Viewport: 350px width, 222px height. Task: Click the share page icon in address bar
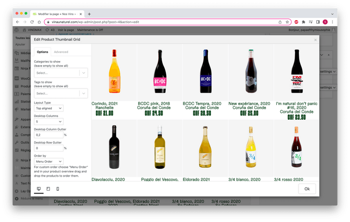(x=280, y=22)
